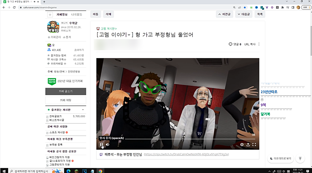The width and height of the screenshot is (312, 173).
Task: Switch to 나의활동 tab
Action: (x=76, y=14)
